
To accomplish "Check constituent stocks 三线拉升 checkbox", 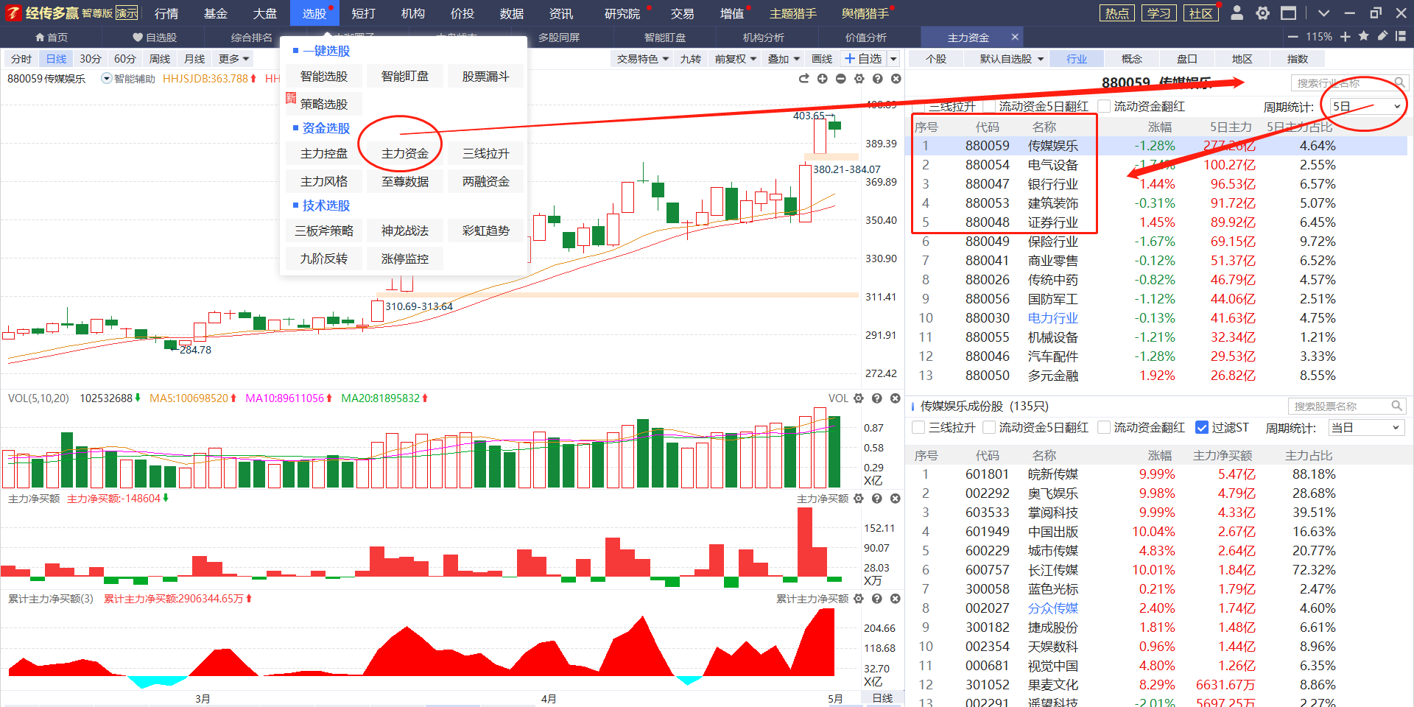I will point(918,427).
